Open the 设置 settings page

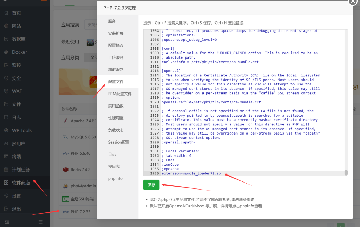click(x=14, y=196)
